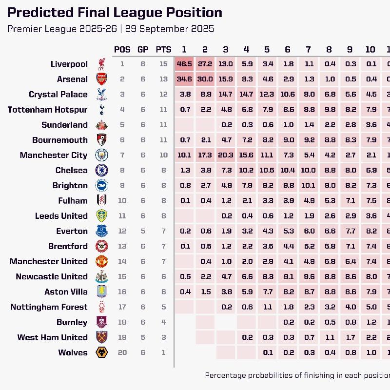Click the Liverpool club crest

[x=101, y=64]
